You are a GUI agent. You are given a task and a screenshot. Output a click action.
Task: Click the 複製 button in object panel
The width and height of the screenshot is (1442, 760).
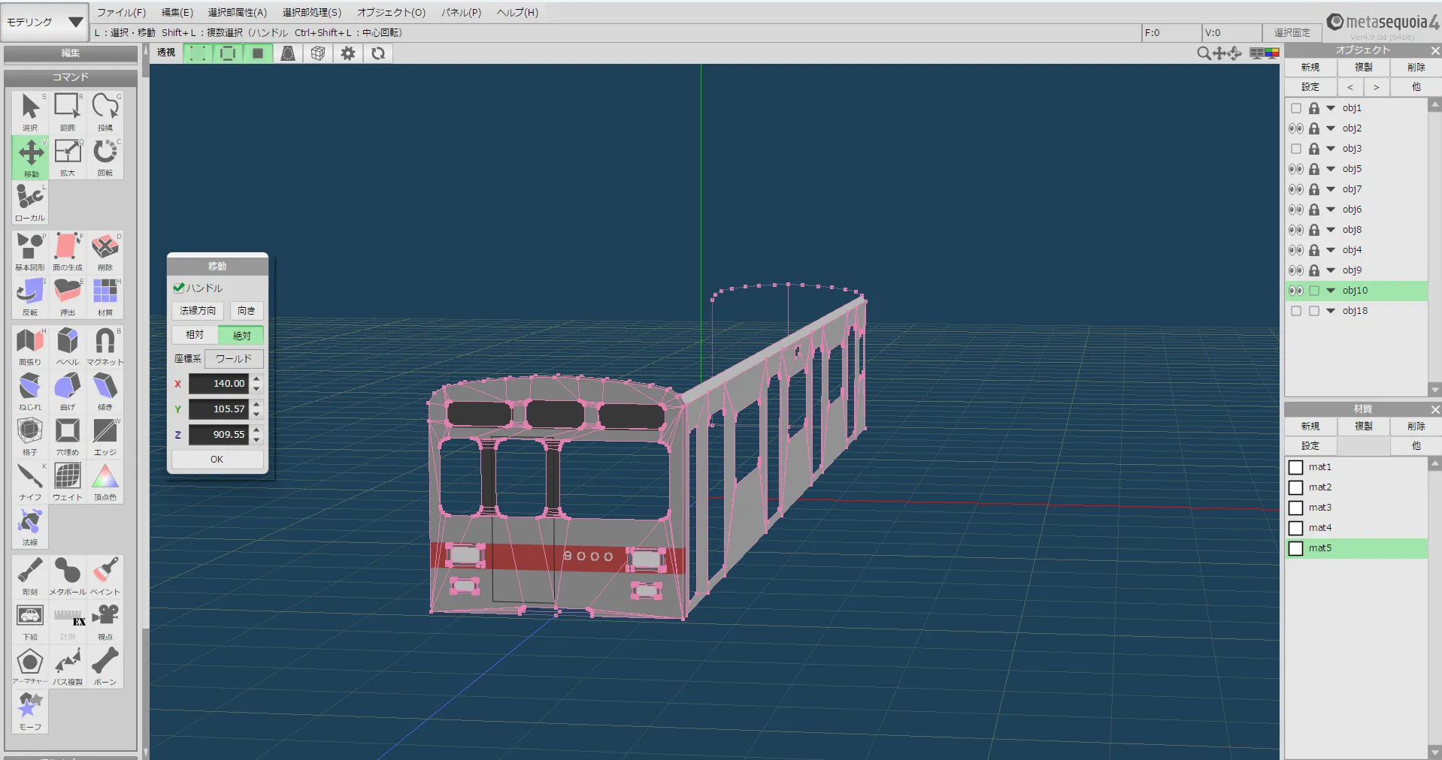[1363, 67]
